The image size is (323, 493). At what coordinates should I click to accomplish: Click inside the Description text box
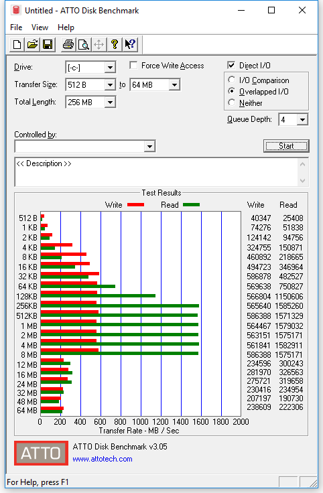[x=155, y=172]
